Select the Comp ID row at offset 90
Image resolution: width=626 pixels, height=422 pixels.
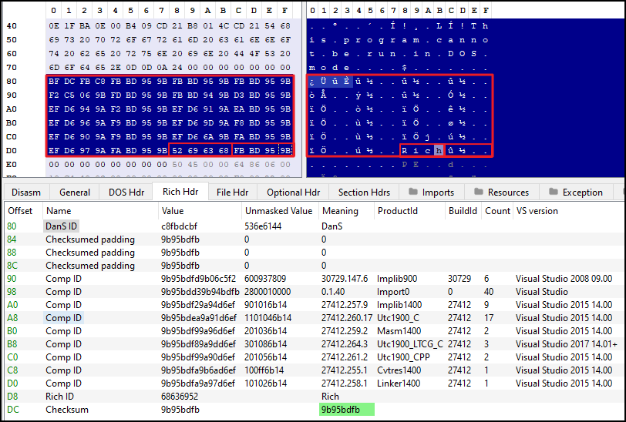click(x=62, y=279)
